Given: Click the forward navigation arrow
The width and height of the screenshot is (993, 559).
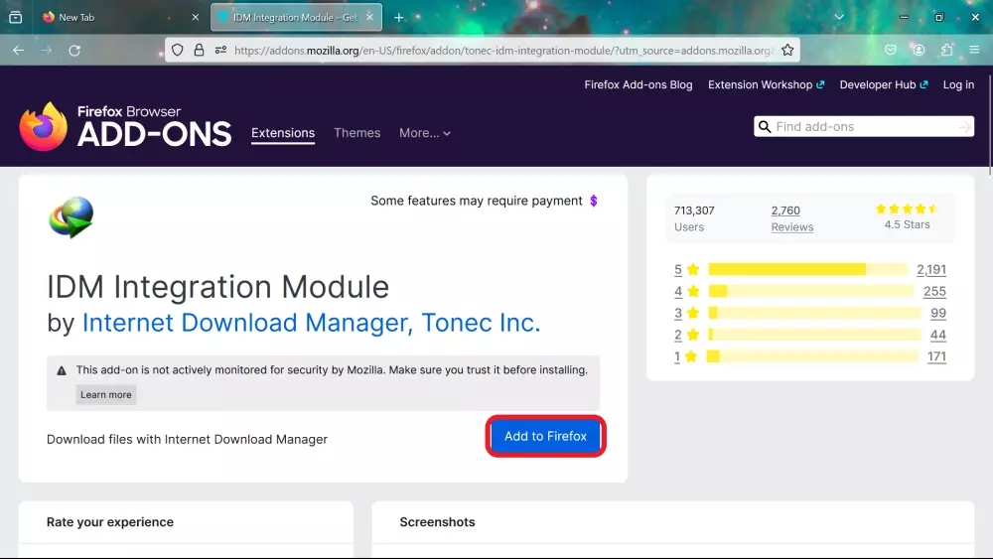Looking at the screenshot, I should 47,50.
